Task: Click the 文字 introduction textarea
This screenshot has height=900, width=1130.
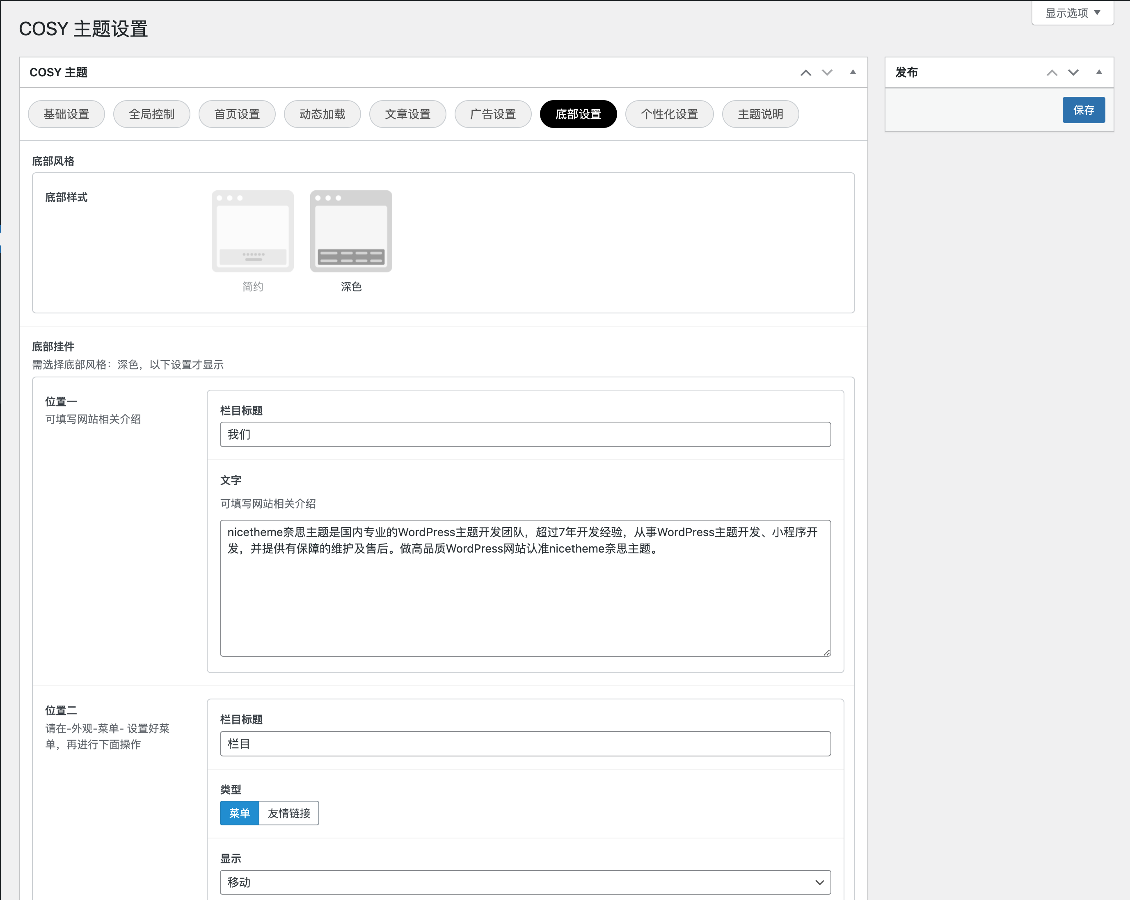Action: (x=525, y=588)
